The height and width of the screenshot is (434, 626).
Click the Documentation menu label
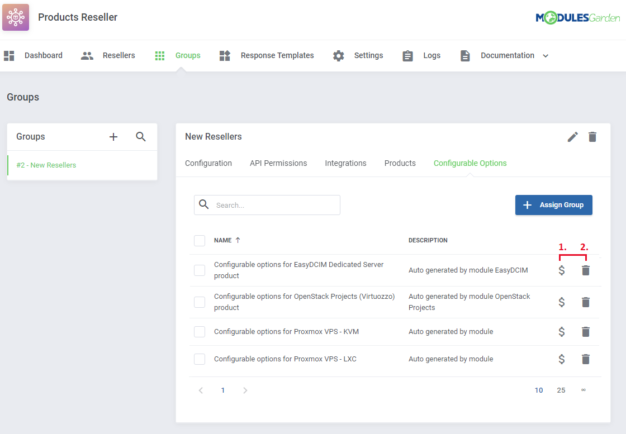[x=508, y=55]
